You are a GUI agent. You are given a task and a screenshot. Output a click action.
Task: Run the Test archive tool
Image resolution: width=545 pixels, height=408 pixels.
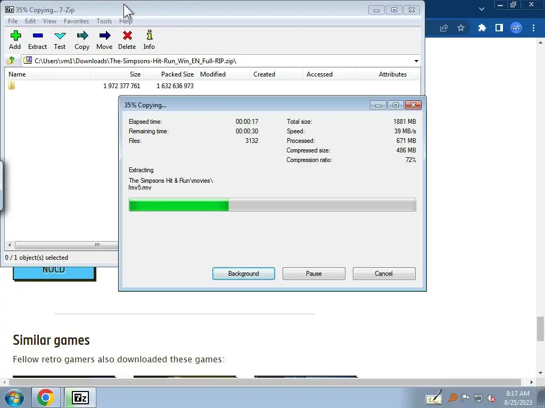[60, 40]
